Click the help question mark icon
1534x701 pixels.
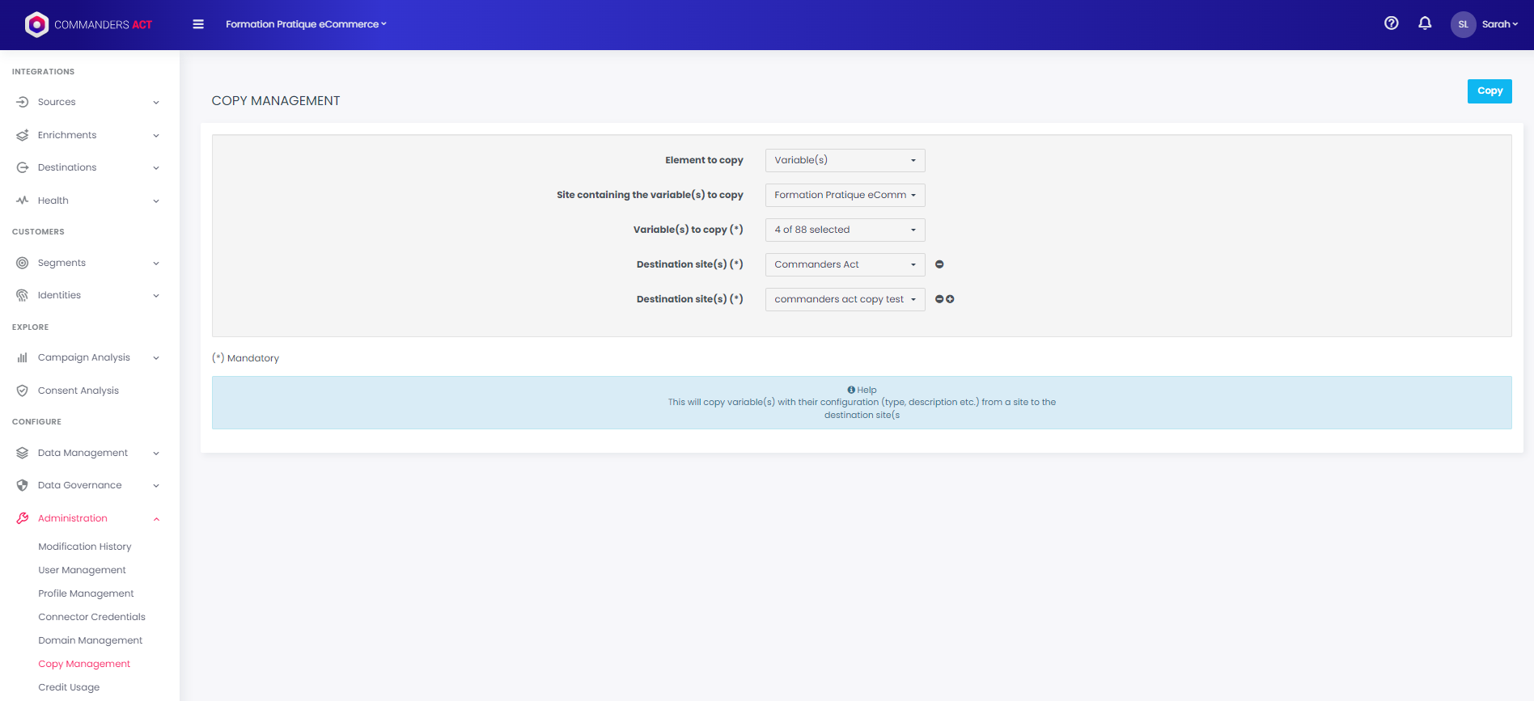[1391, 23]
